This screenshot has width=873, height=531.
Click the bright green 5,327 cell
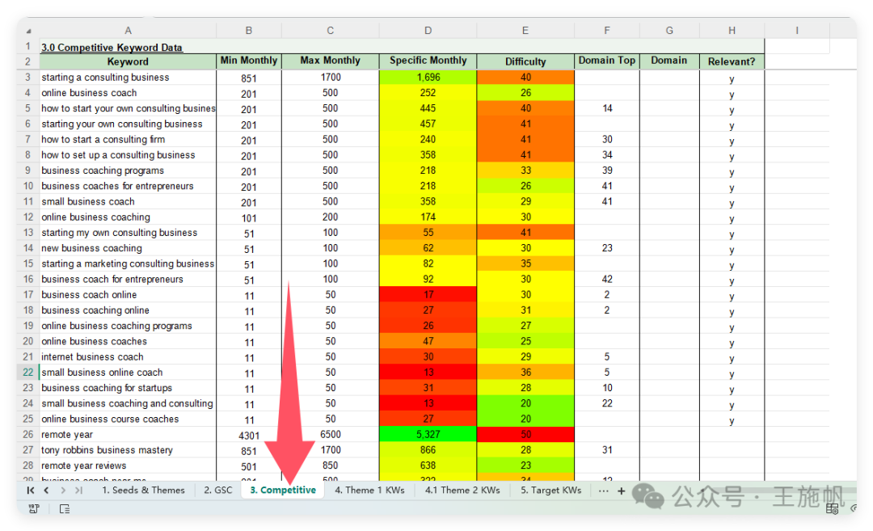[x=428, y=434]
